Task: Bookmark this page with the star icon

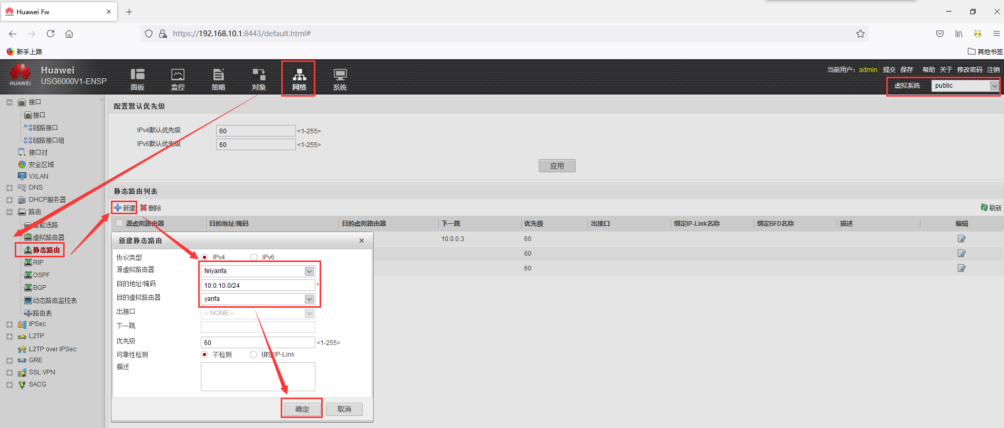Action: coord(860,34)
